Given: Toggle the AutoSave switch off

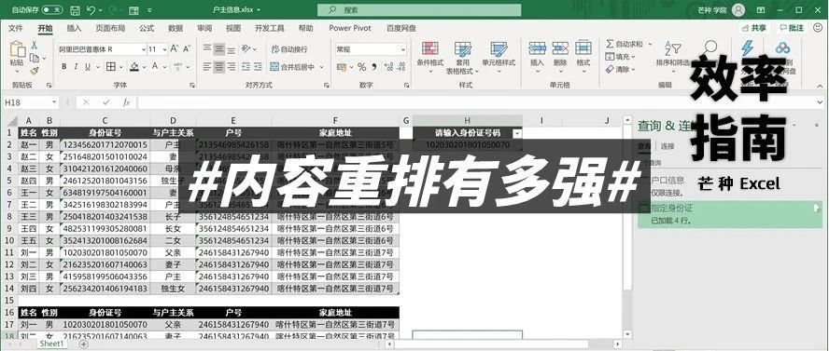Looking at the screenshot, I should (52, 10).
